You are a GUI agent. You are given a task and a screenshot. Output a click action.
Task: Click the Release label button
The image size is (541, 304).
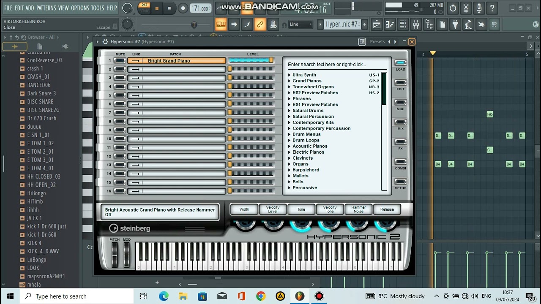coord(387,209)
